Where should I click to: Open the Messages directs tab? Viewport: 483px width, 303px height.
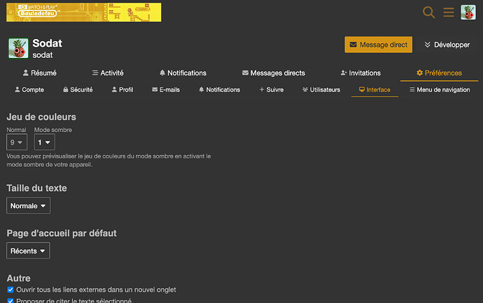[x=274, y=73]
